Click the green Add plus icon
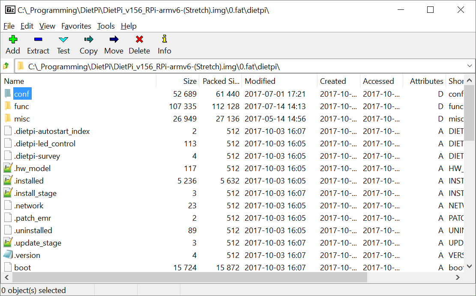The width and height of the screenshot is (476, 296). coord(13,39)
